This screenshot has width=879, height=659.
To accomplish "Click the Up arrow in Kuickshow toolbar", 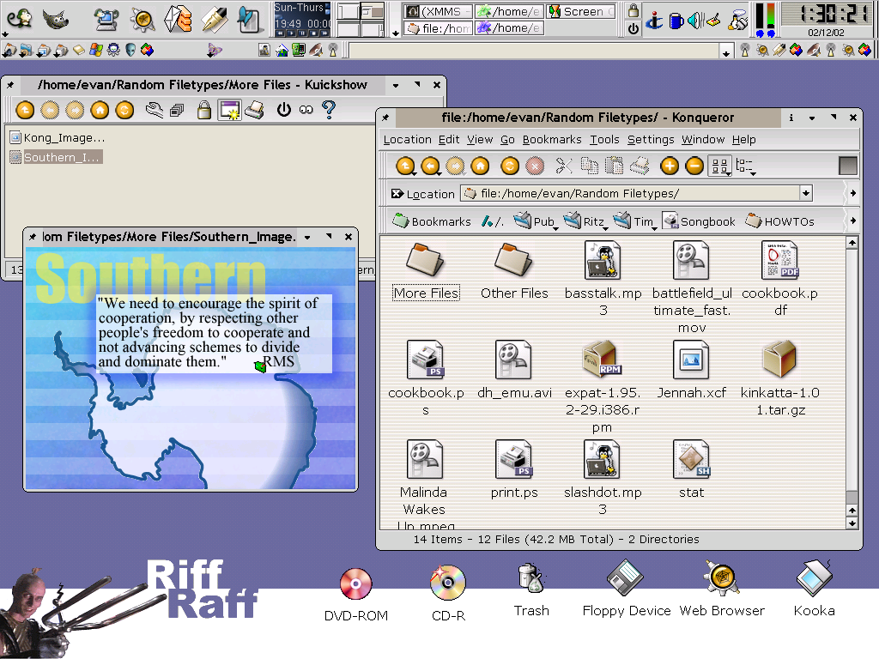I will [x=25, y=109].
